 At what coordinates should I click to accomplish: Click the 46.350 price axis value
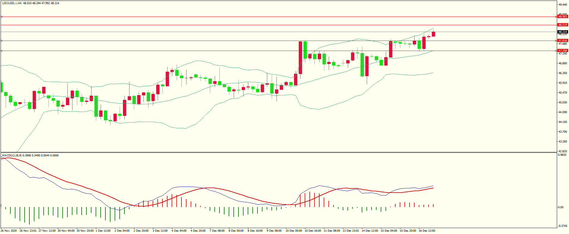[563, 73]
